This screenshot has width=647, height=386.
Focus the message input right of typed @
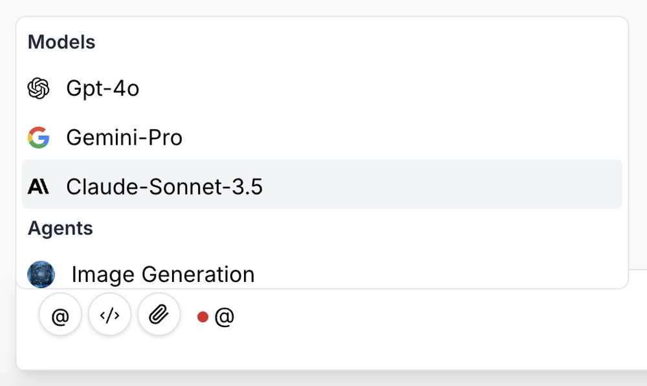point(388,317)
